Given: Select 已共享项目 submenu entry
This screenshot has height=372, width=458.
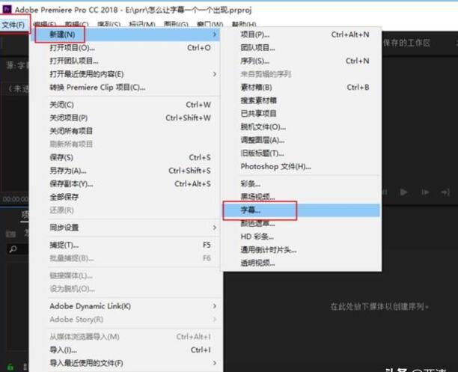Looking at the screenshot, I should pos(302,113).
